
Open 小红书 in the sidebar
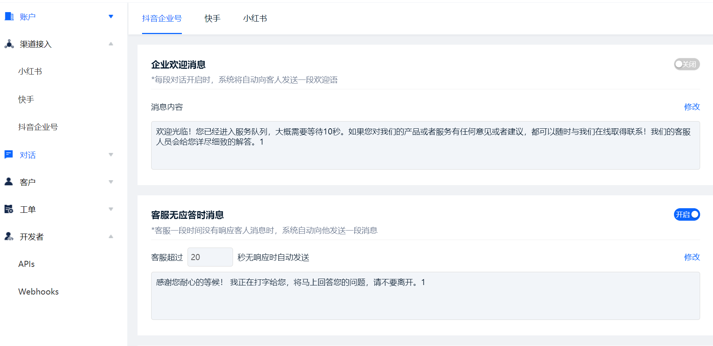click(30, 71)
